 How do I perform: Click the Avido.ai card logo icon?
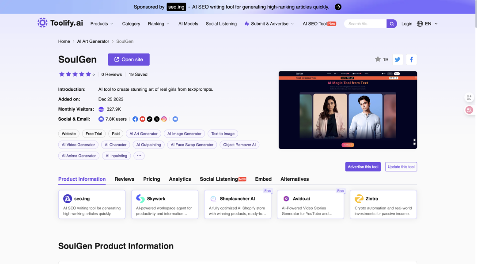click(286, 198)
